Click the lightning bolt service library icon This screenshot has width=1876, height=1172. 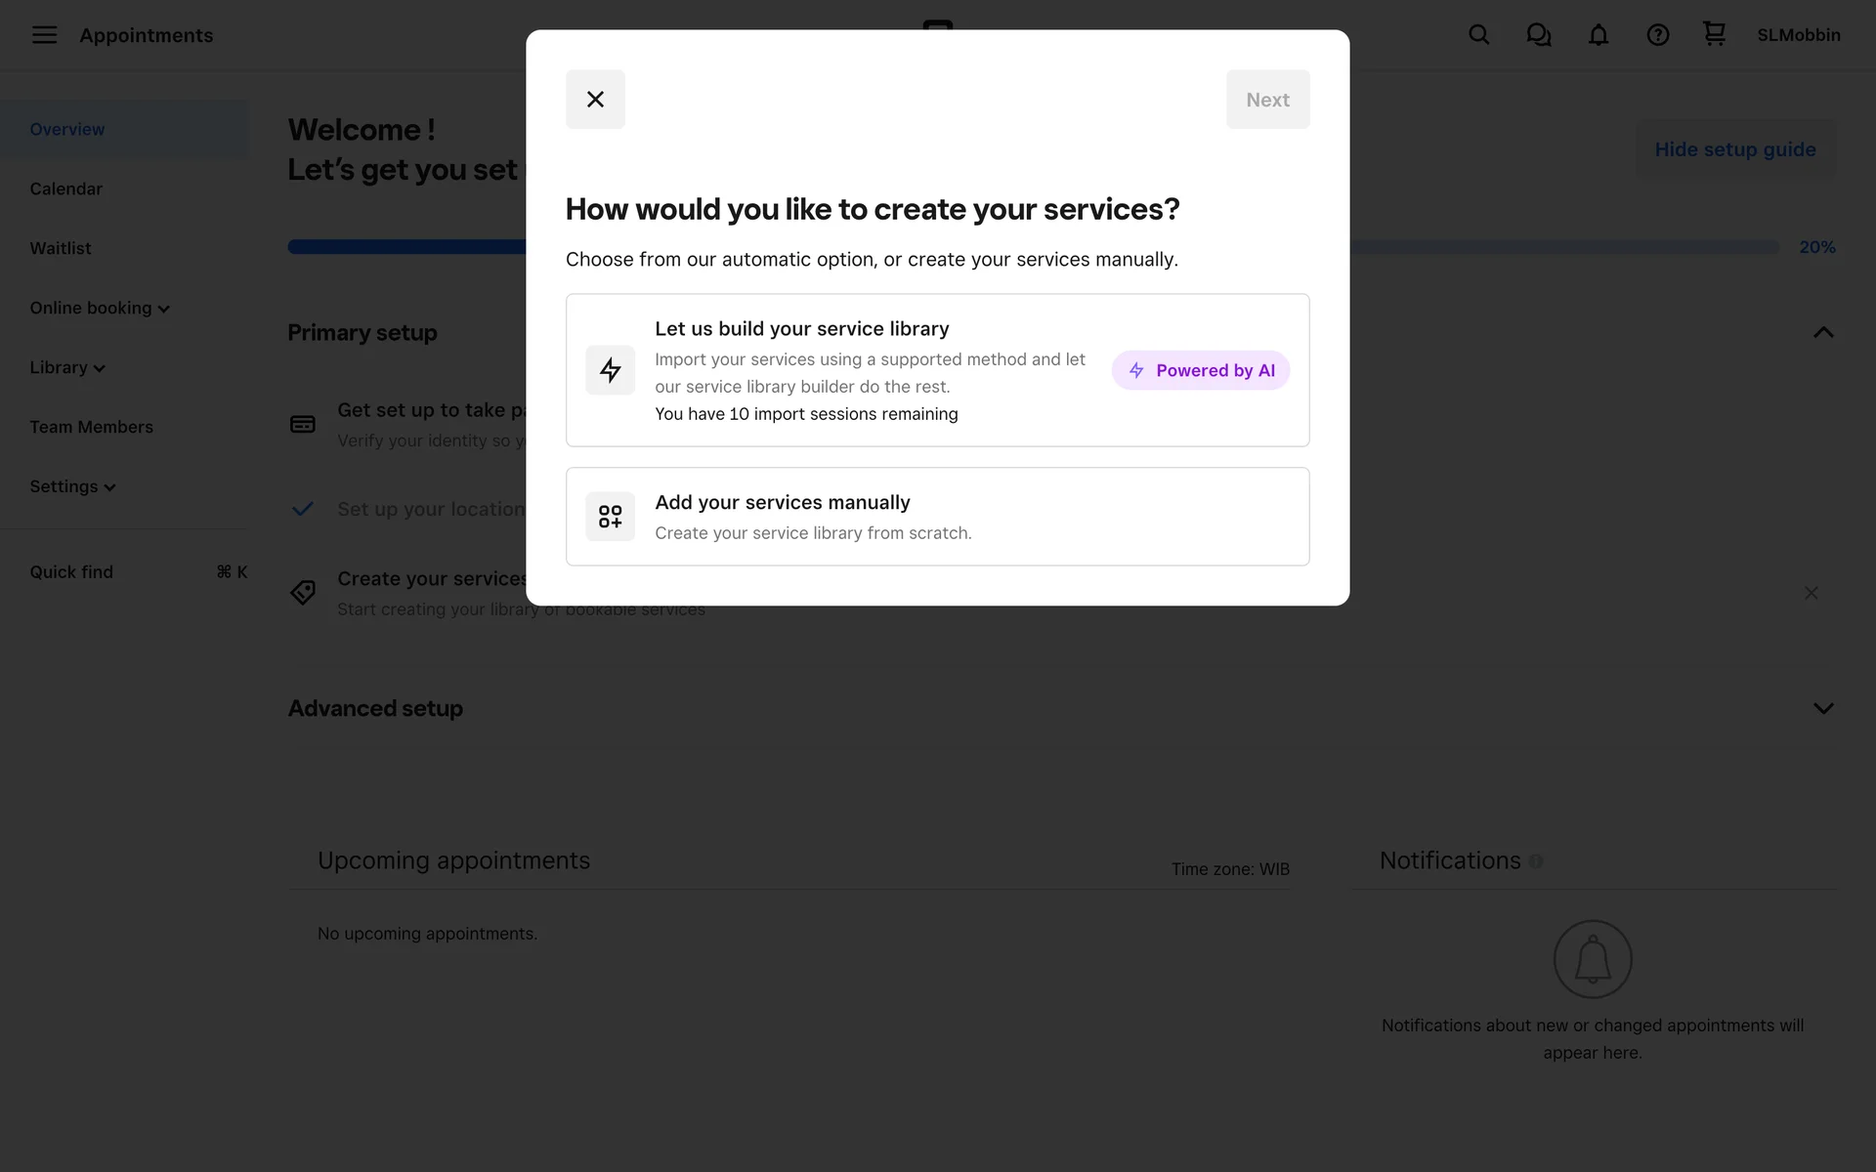pos(610,370)
